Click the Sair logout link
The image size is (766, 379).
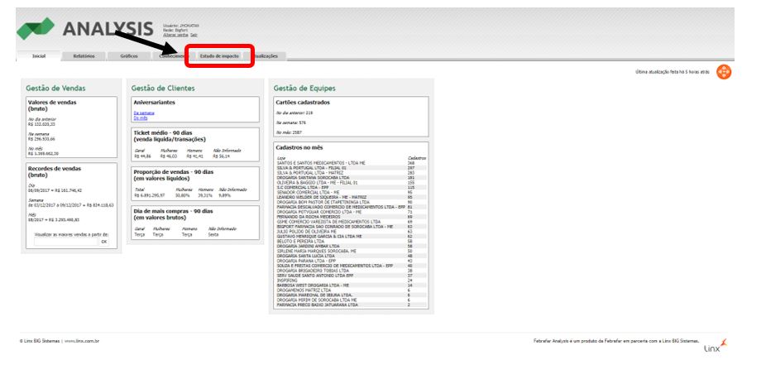pyautogui.click(x=194, y=36)
